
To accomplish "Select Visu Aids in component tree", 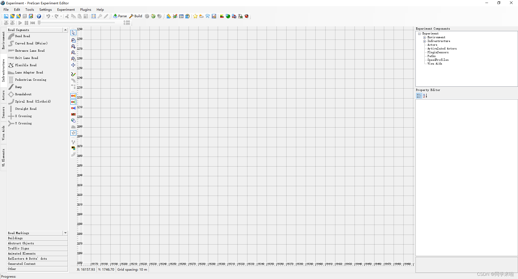I will [435, 64].
